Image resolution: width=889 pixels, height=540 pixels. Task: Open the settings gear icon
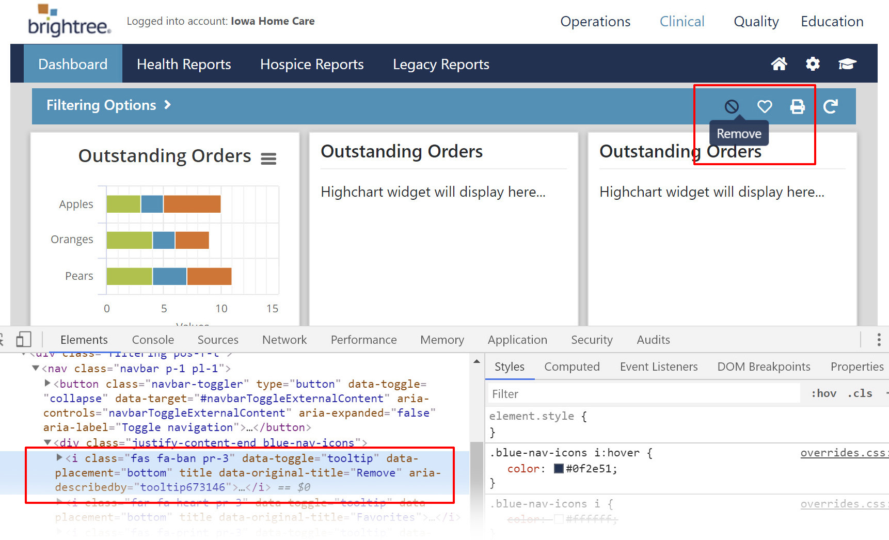(x=813, y=64)
